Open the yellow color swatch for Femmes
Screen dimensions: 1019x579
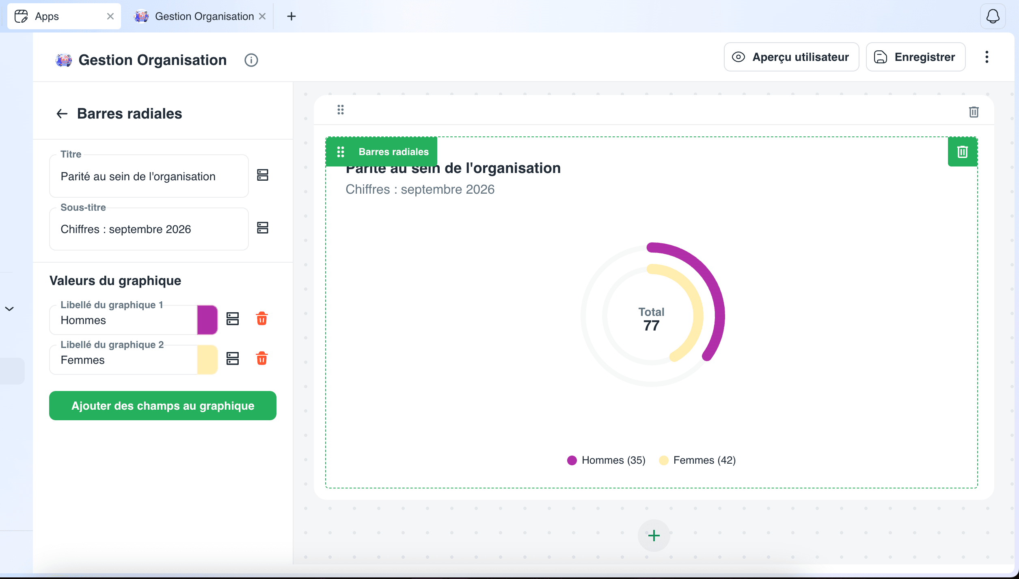coord(207,360)
